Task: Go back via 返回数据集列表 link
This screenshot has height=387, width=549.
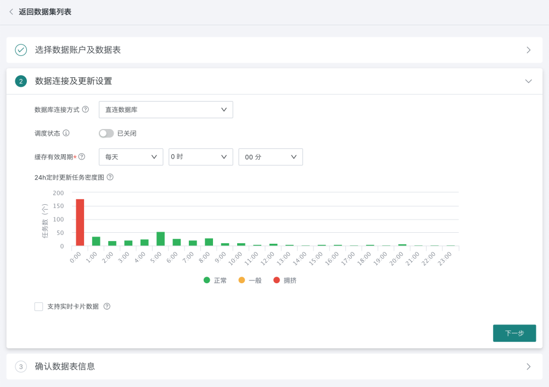Action: (x=45, y=12)
